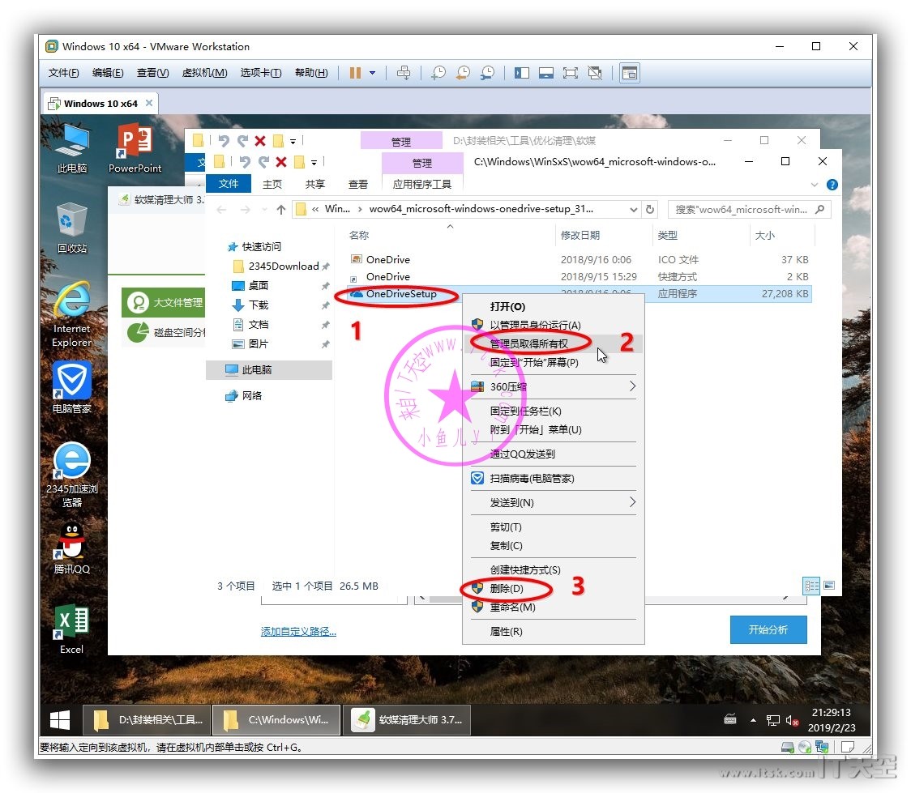
Task: Expand the 360压缩 submenu in the context menu
Action: (632, 386)
